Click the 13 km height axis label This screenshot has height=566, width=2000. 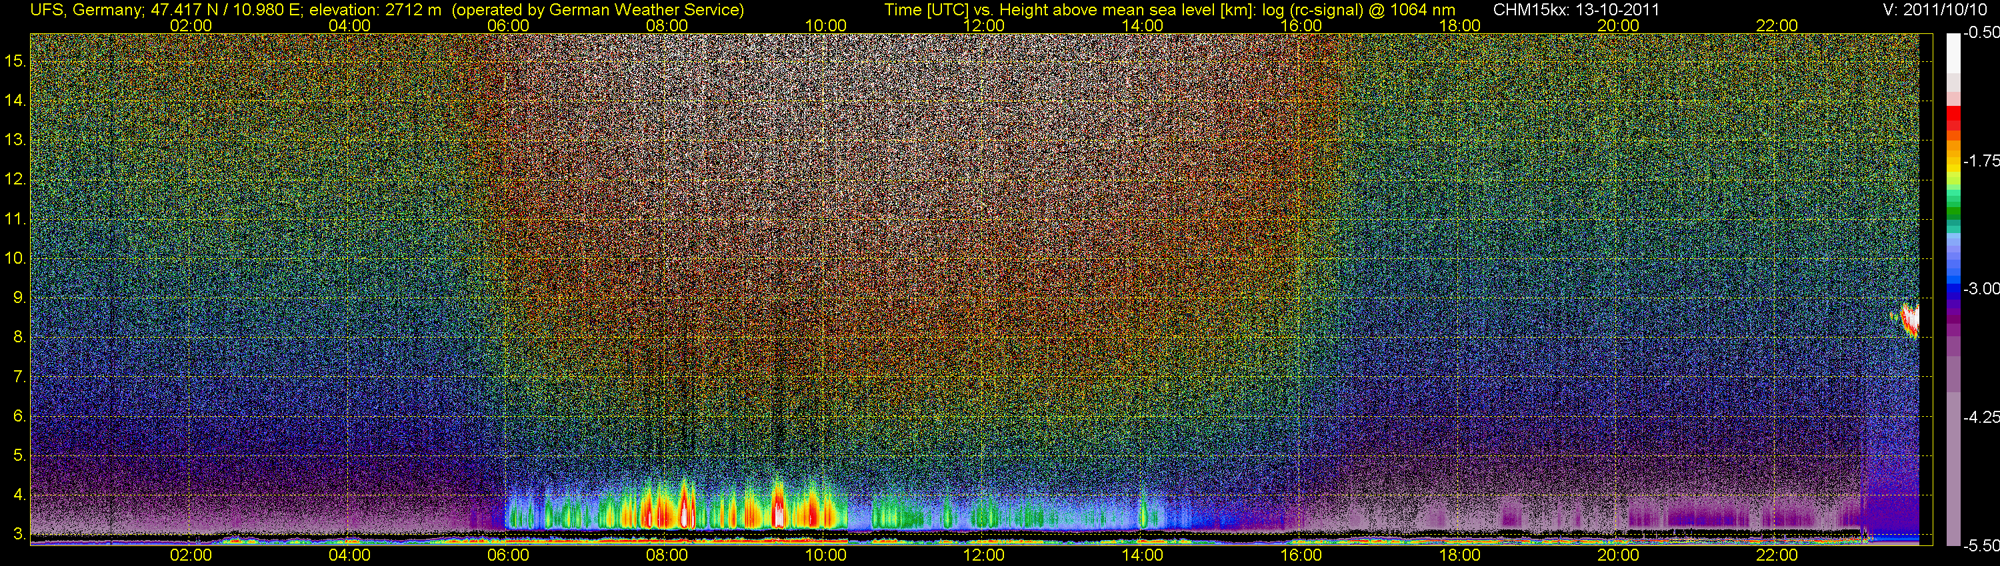(15, 140)
